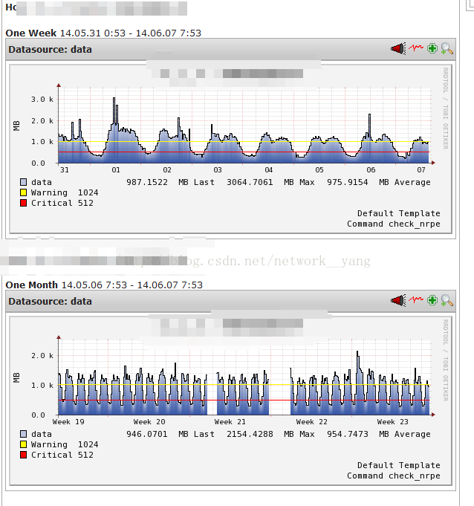This screenshot has height=506, width=474.
Task: Click the 'One Month' heading text
Action: coord(32,285)
